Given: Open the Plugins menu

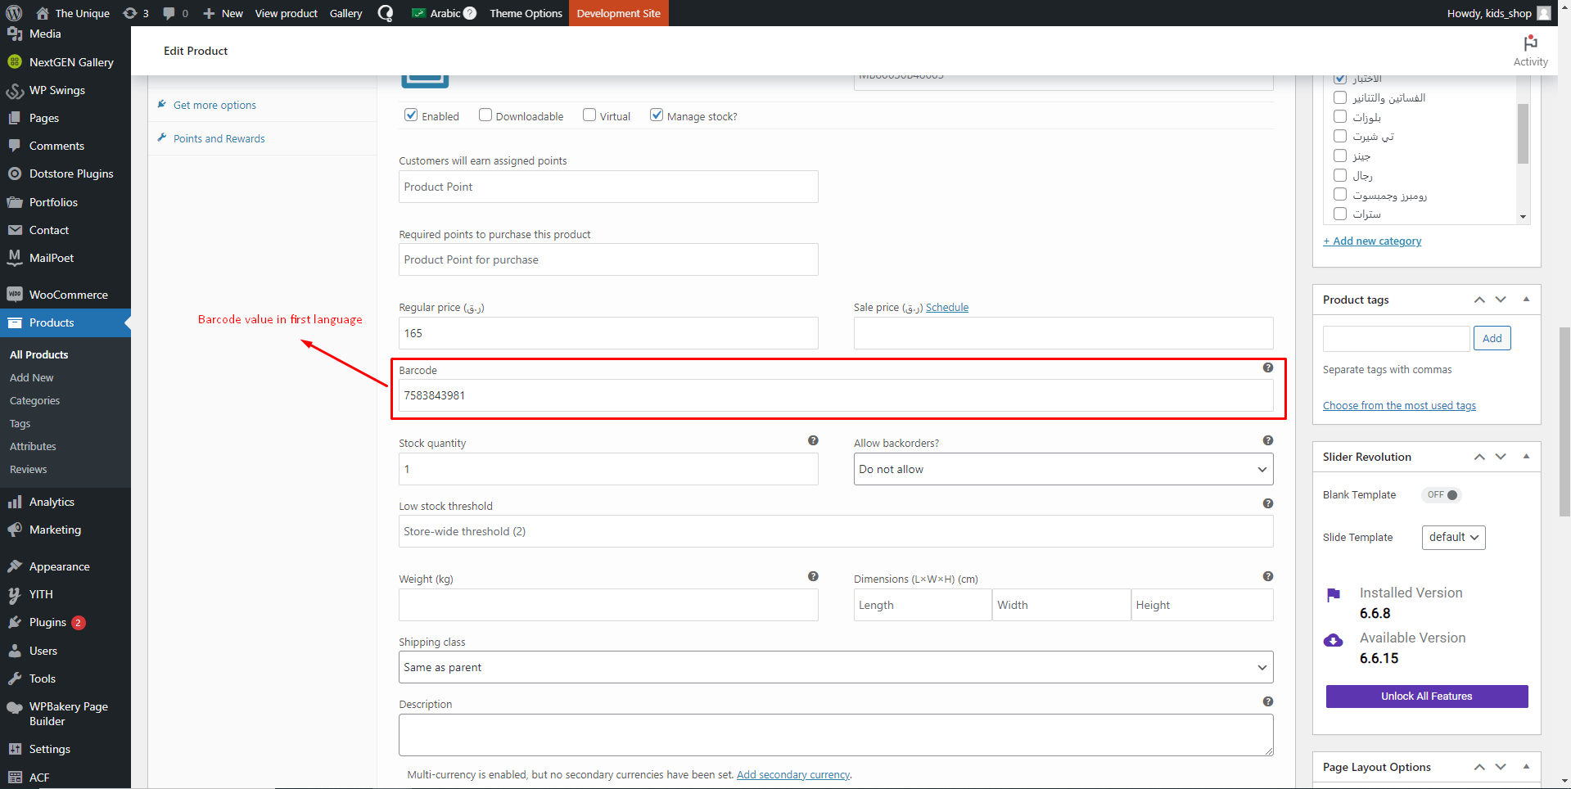Looking at the screenshot, I should click(65, 622).
